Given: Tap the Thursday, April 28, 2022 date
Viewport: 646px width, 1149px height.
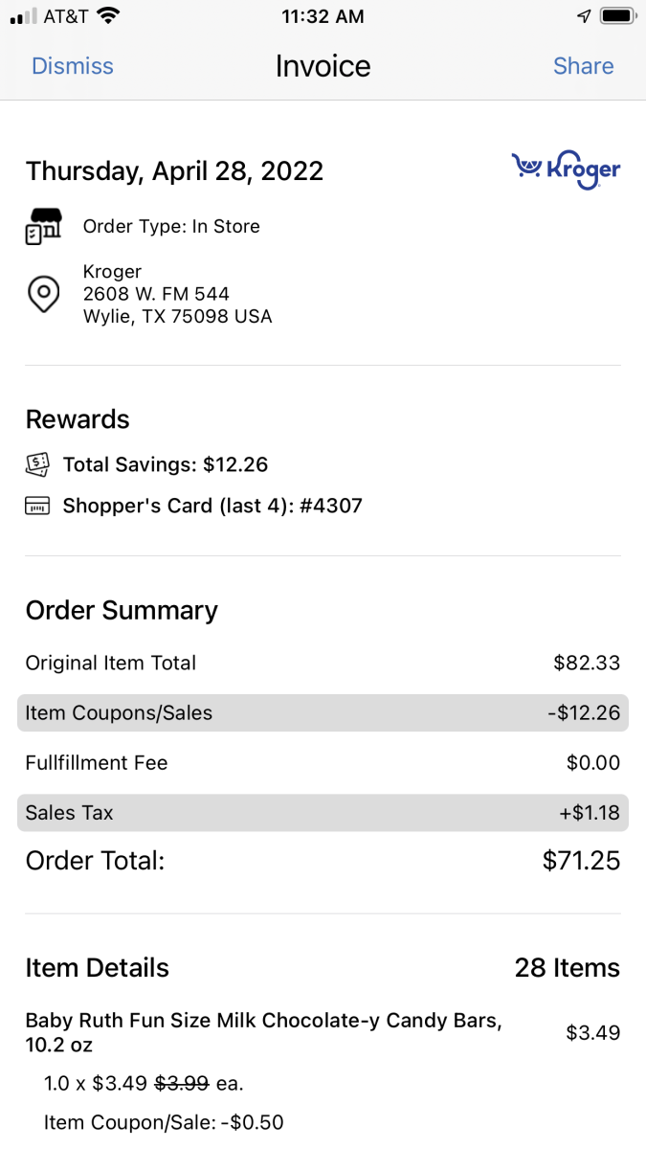Looking at the screenshot, I should tap(174, 171).
